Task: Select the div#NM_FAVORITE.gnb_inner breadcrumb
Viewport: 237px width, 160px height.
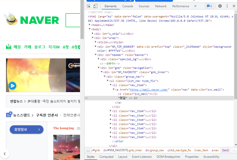Action: pyautogui.click(x=122, y=150)
